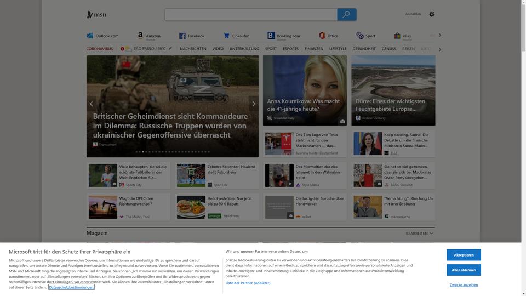Open the GENUSS section

389,49
